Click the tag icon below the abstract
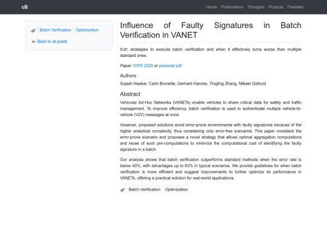 (x=122, y=189)
